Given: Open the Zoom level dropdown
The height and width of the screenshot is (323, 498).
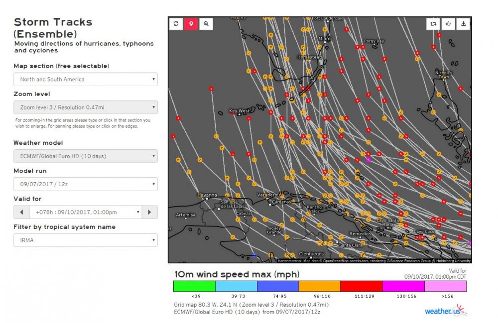Looking at the screenshot, I should (85, 107).
